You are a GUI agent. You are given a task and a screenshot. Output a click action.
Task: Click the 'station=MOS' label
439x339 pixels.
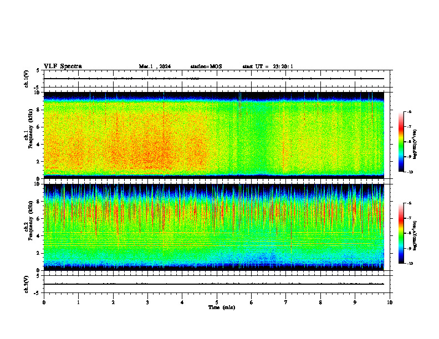coord(206,66)
